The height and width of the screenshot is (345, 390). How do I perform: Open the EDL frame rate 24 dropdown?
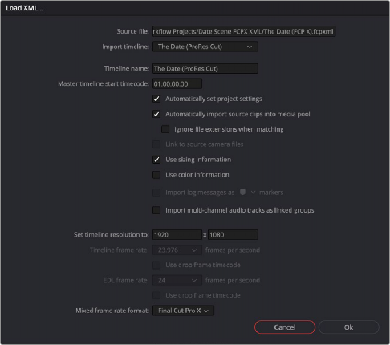pyautogui.click(x=177, y=281)
